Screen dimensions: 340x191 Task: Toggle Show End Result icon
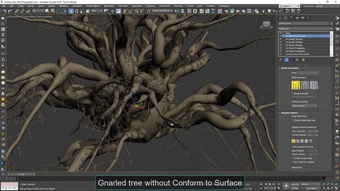coord(286,60)
